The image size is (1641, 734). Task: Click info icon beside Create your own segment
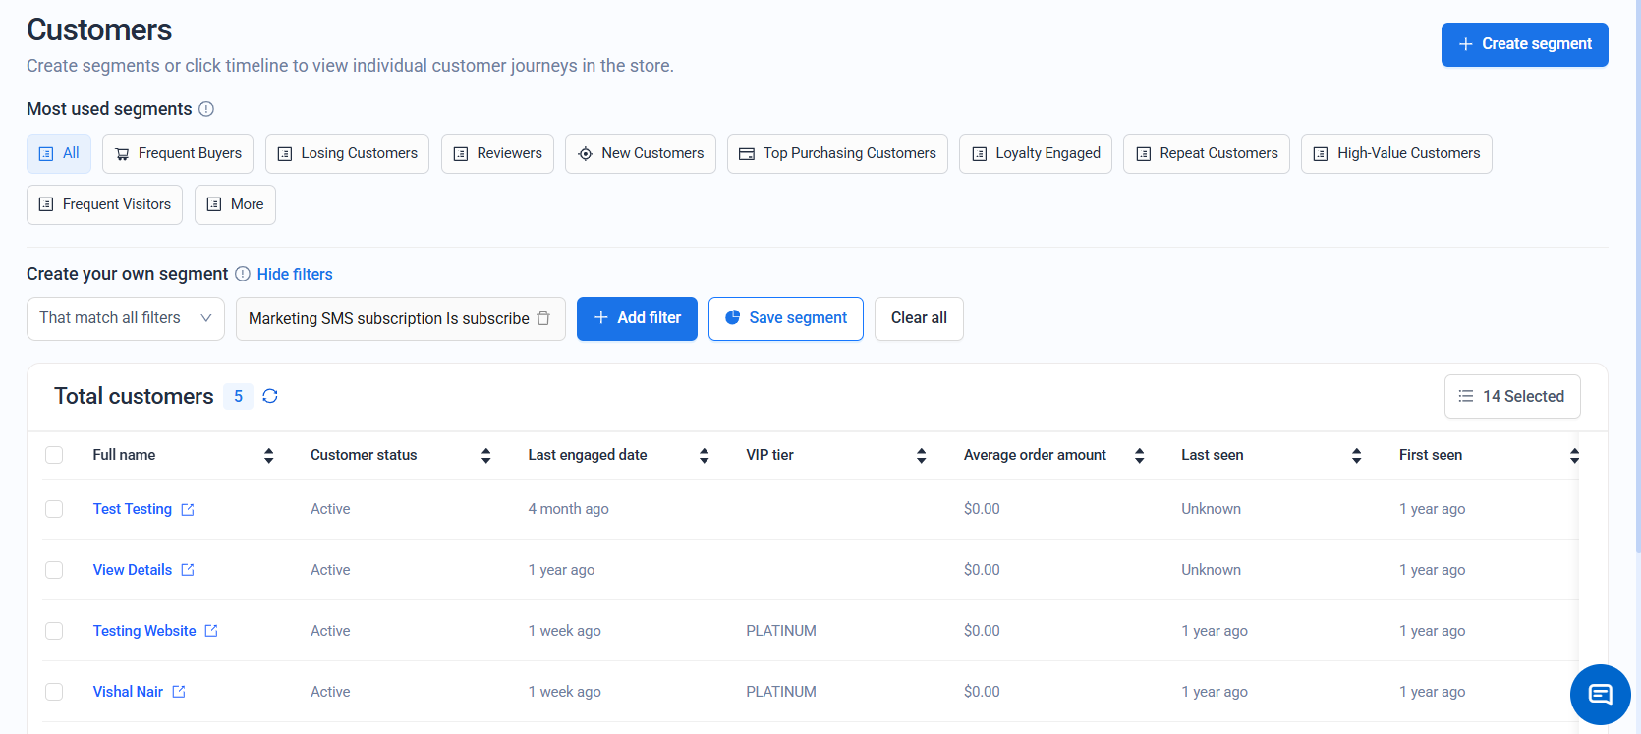tap(243, 274)
